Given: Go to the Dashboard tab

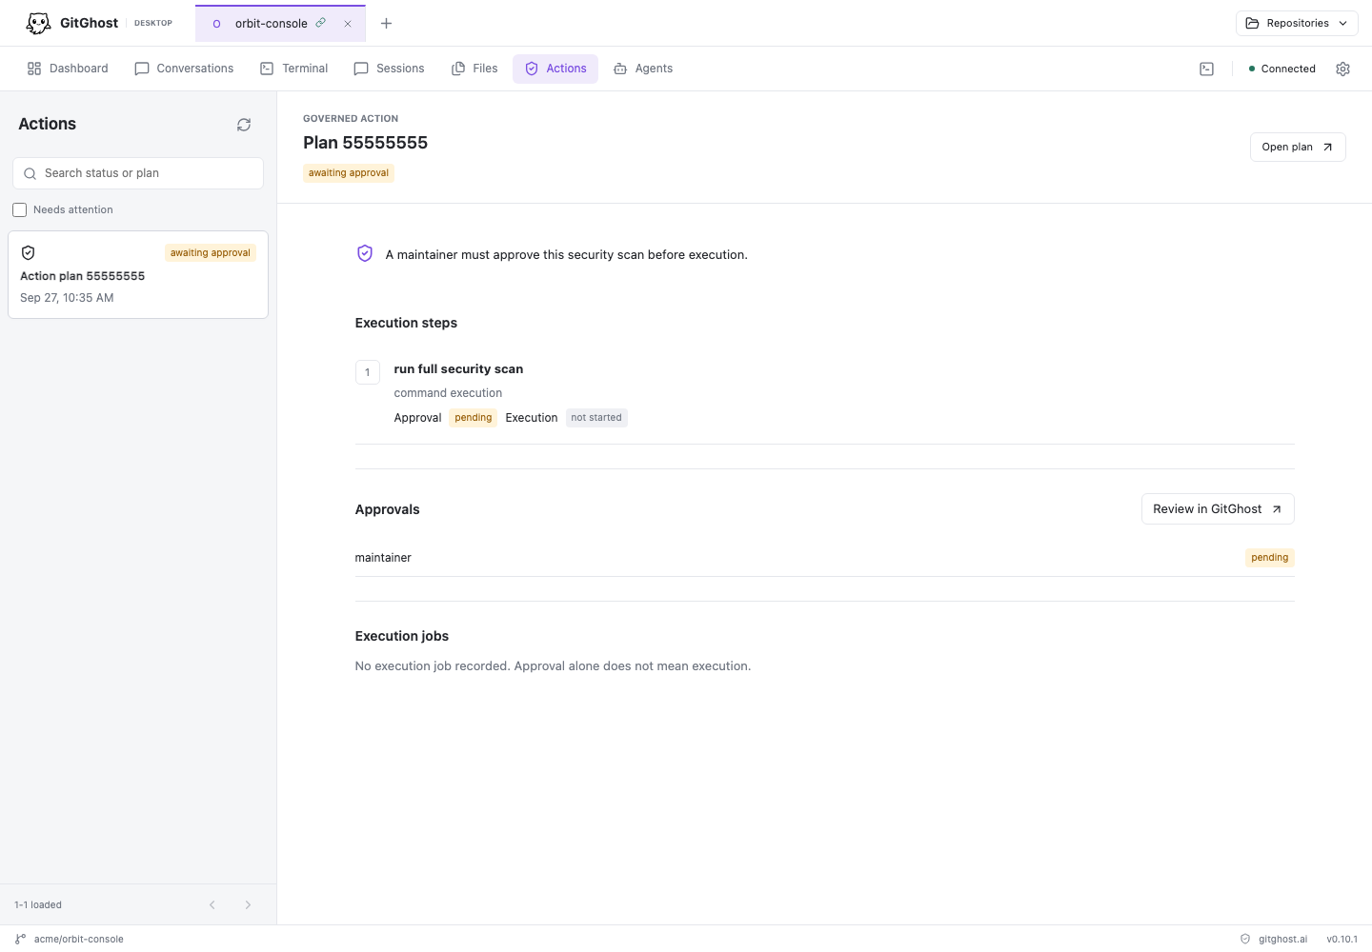Looking at the screenshot, I should [x=68, y=69].
